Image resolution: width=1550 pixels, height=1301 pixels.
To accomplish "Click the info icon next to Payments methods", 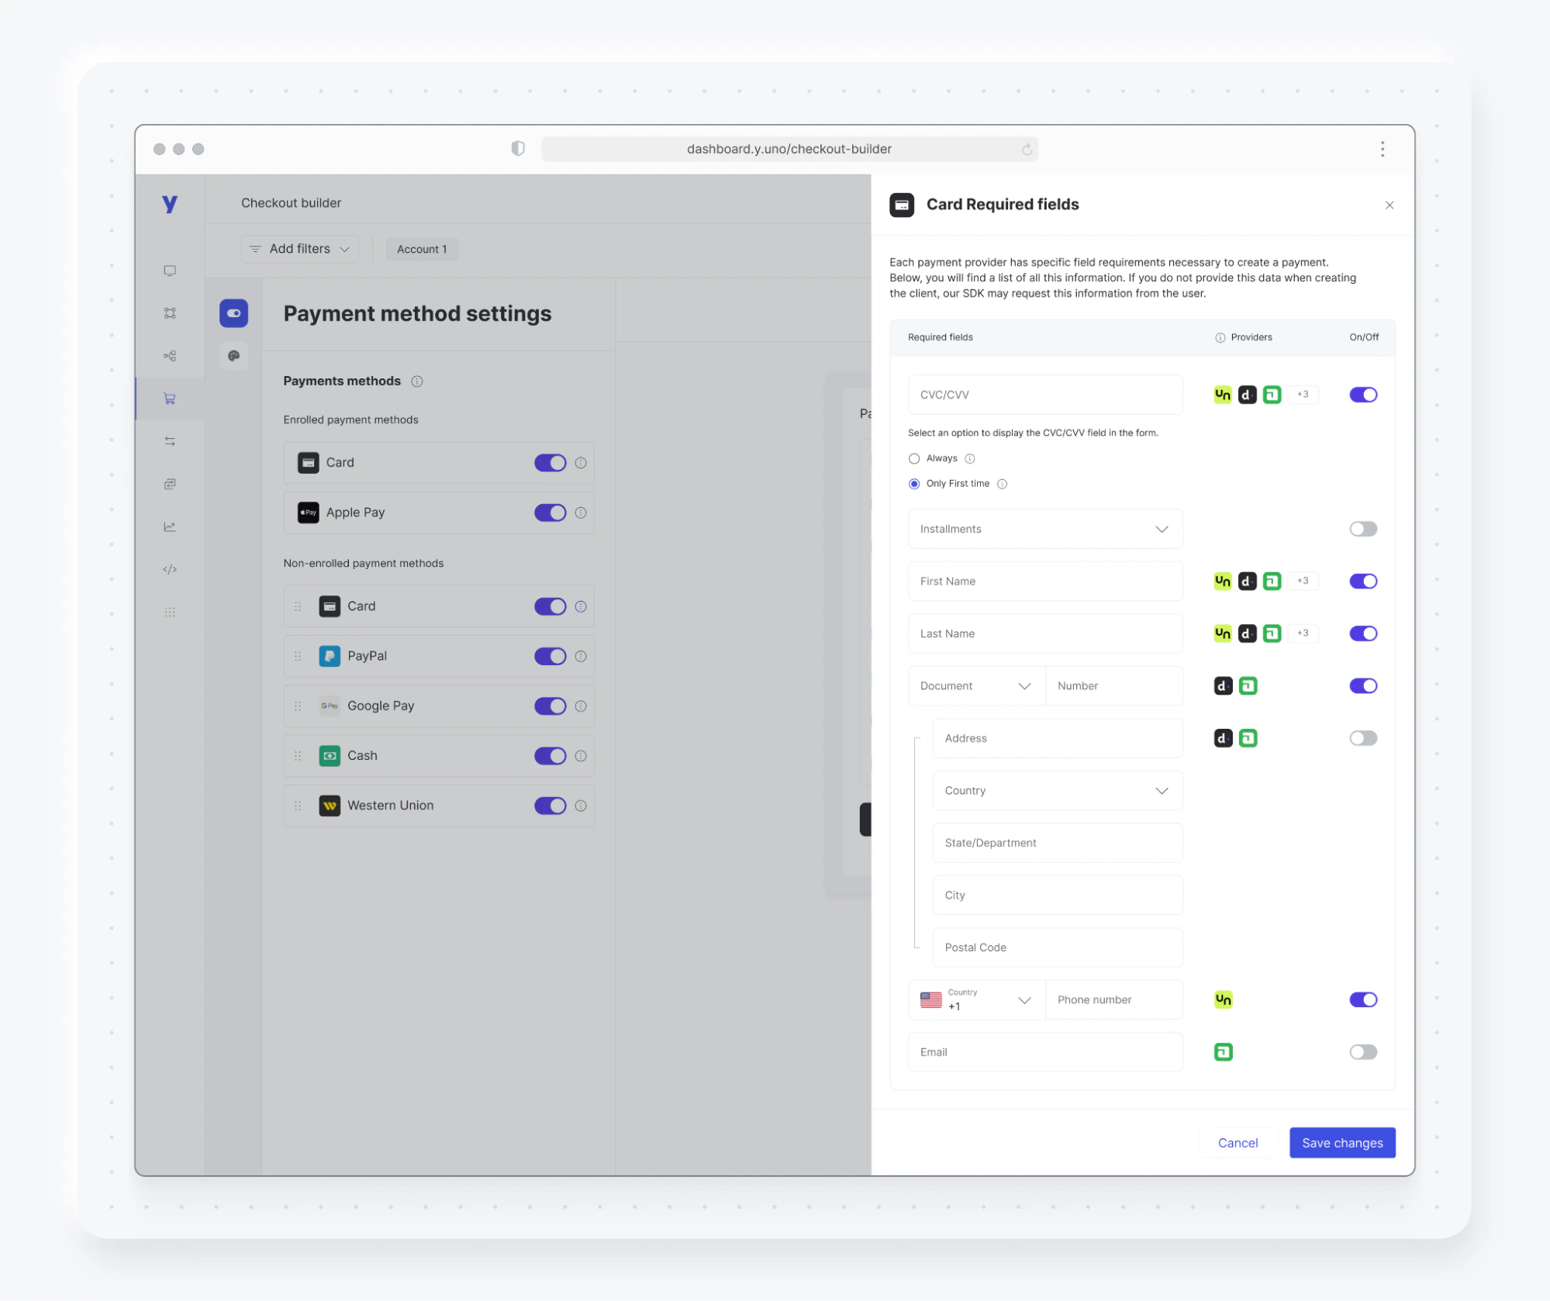I will click(x=417, y=381).
